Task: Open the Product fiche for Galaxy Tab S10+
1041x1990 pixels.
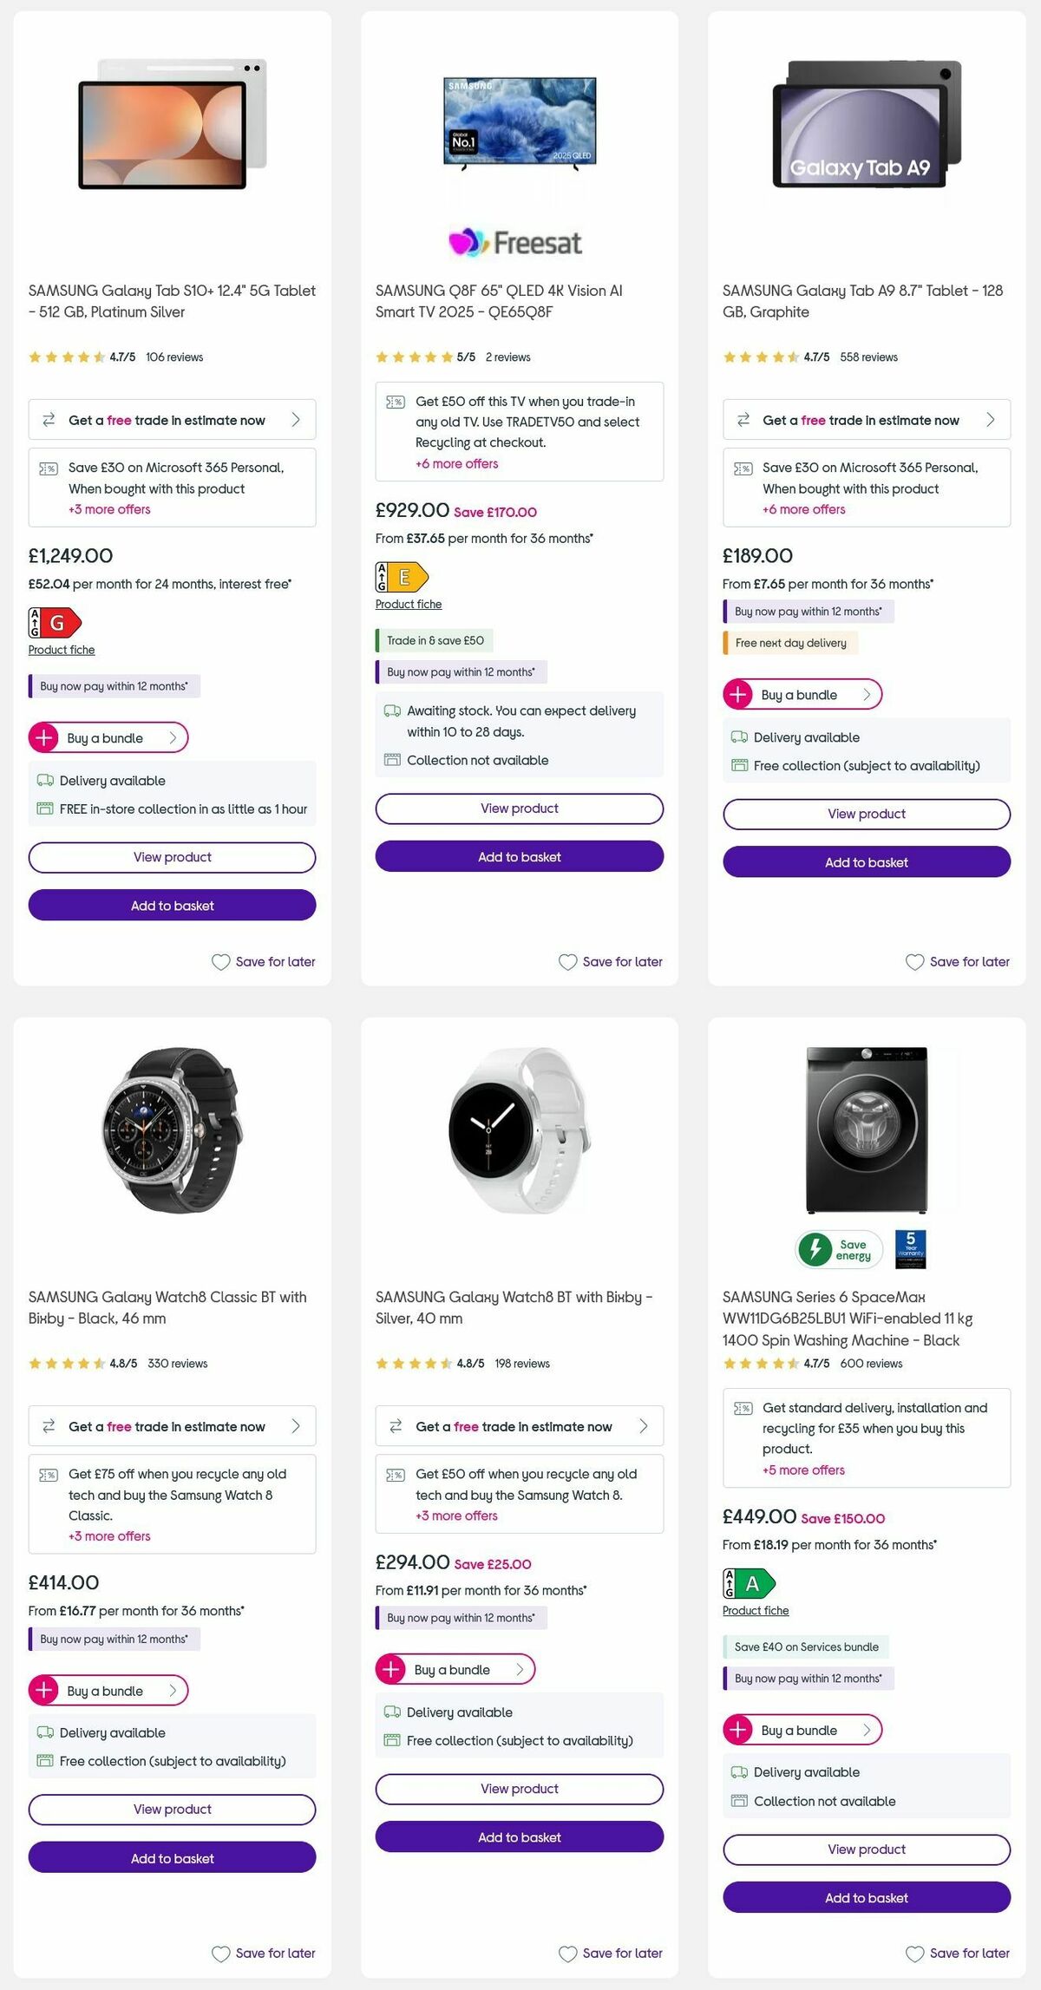Action: pyautogui.click(x=61, y=649)
